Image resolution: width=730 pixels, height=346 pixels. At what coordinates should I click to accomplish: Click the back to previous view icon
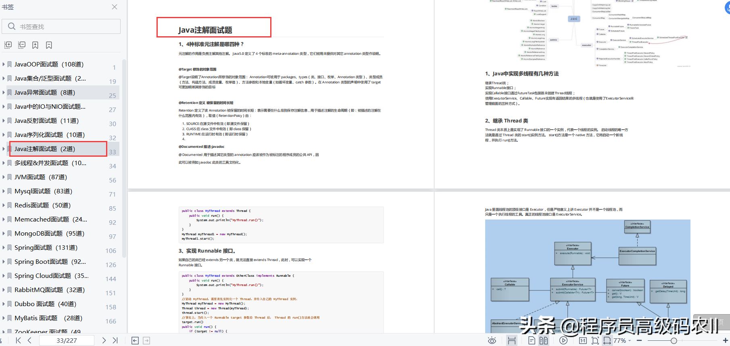click(x=135, y=341)
